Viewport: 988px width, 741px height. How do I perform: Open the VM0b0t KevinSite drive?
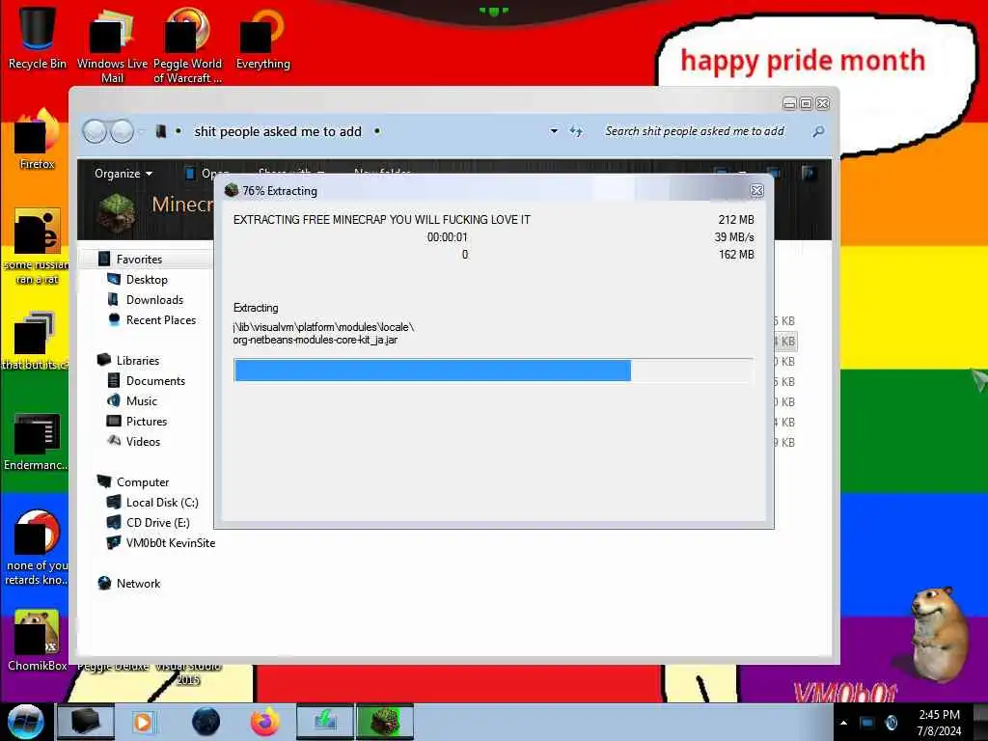(170, 542)
